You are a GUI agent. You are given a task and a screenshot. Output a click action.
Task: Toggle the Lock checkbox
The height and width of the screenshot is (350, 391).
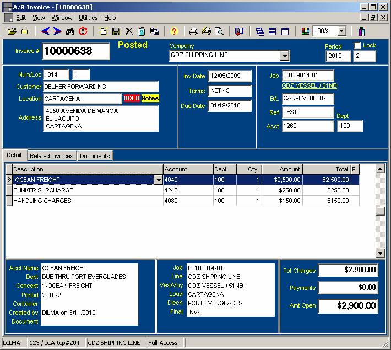pyautogui.click(x=357, y=46)
